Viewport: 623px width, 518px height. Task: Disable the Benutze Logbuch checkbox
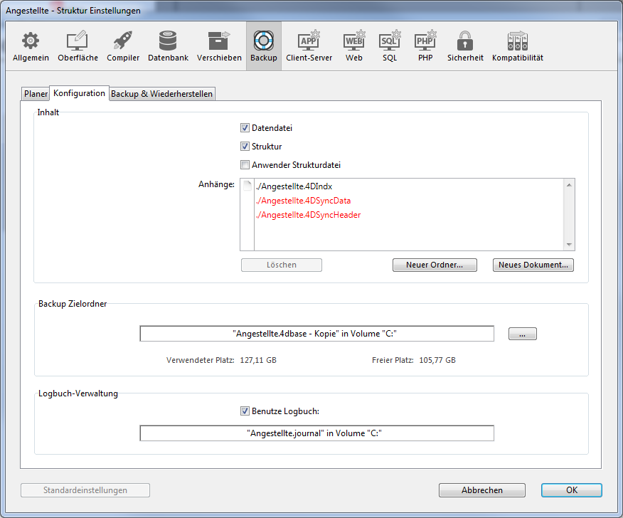pyautogui.click(x=245, y=411)
